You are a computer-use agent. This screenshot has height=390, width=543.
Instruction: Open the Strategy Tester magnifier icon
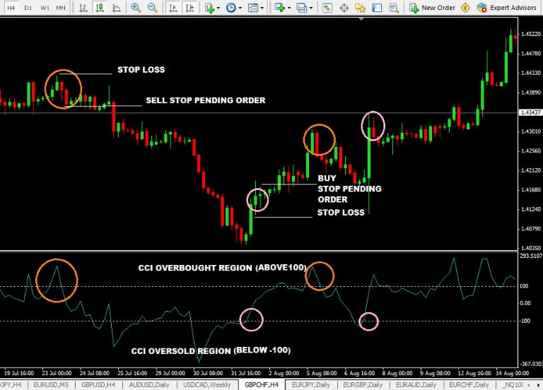(395, 8)
